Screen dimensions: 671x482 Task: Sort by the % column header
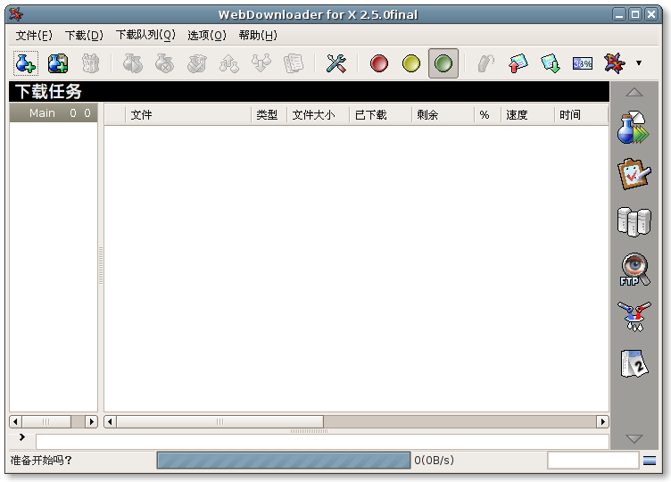coord(487,115)
